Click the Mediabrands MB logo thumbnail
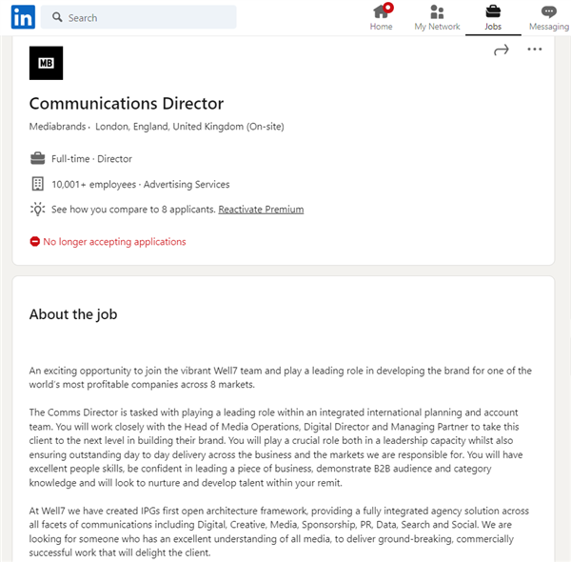This screenshot has width=571, height=562. click(46, 63)
